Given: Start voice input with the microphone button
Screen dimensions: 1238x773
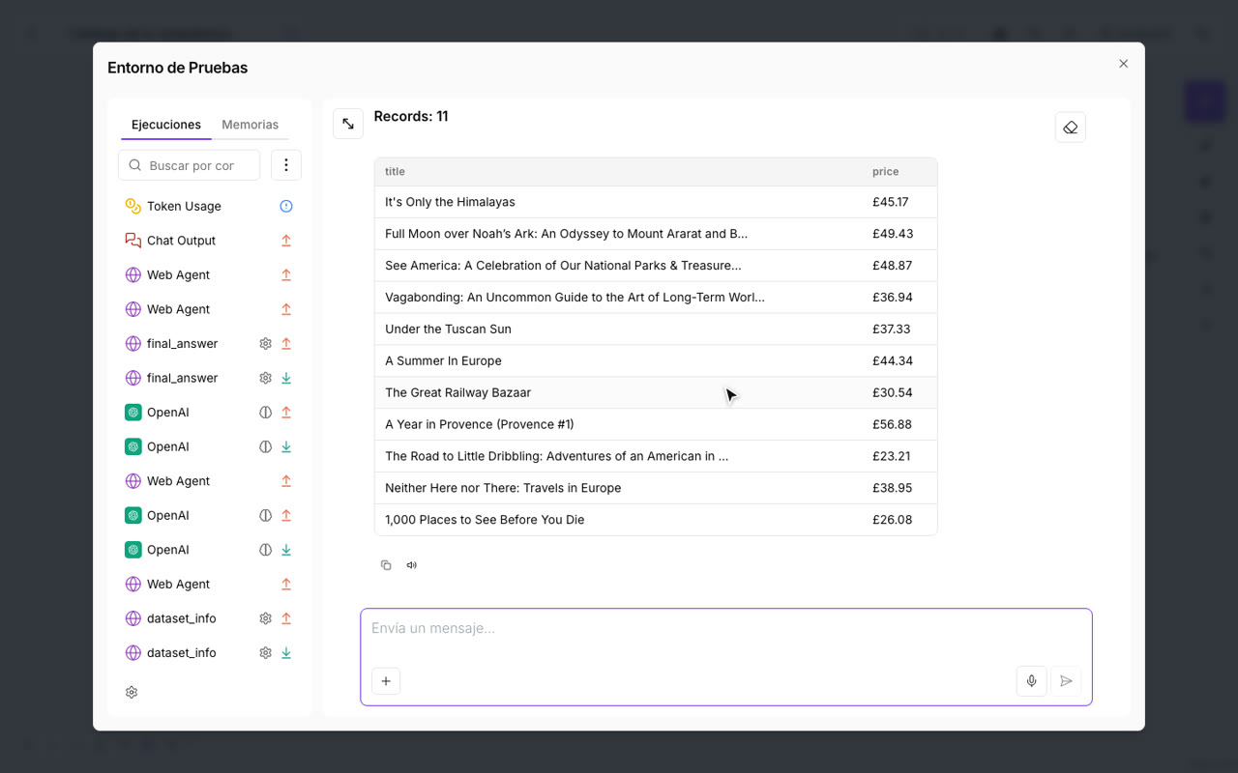Looking at the screenshot, I should (x=1032, y=681).
